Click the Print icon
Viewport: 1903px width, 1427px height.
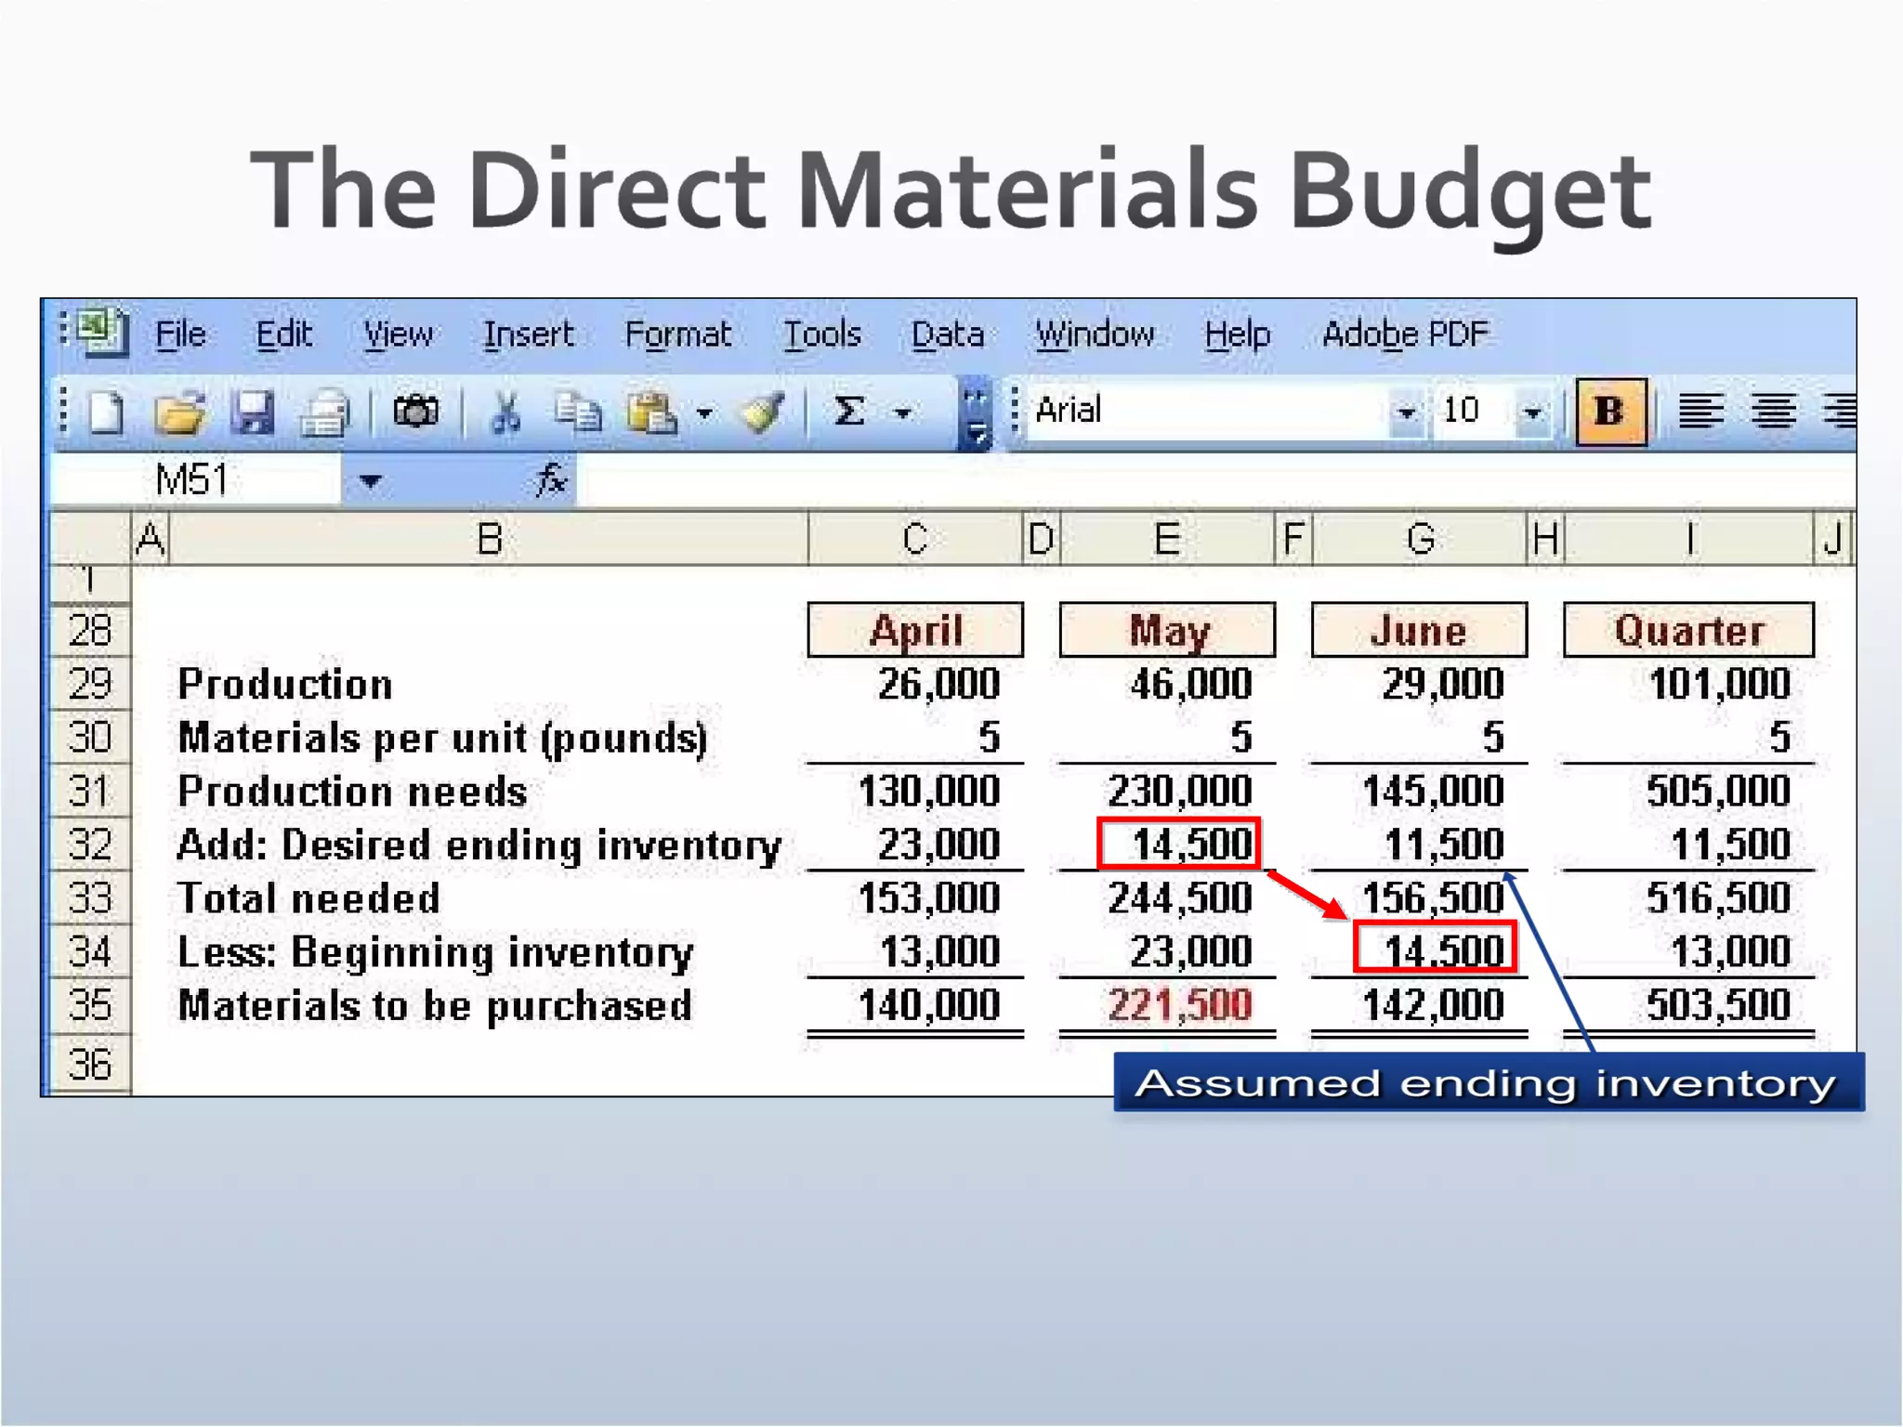324,413
